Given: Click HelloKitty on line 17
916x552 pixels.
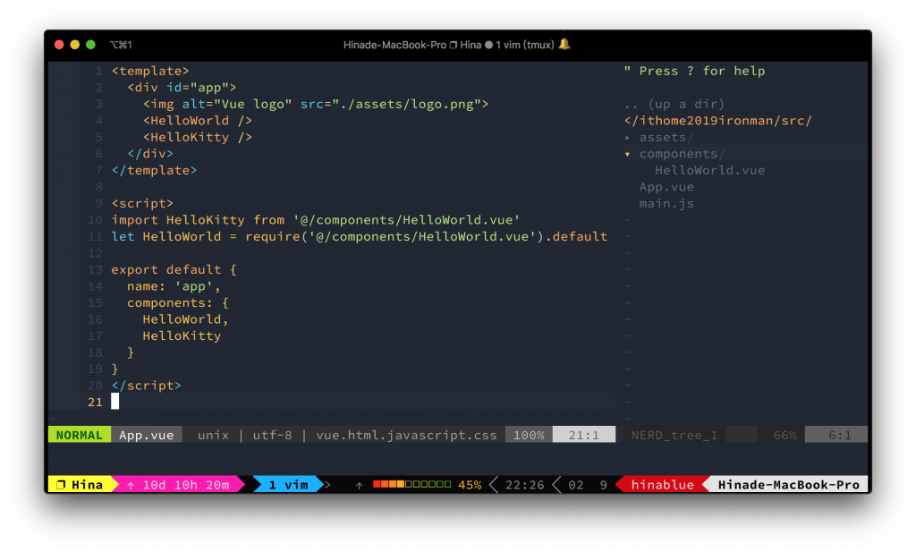Looking at the screenshot, I should pyautogui.click(x=182, y=335).
